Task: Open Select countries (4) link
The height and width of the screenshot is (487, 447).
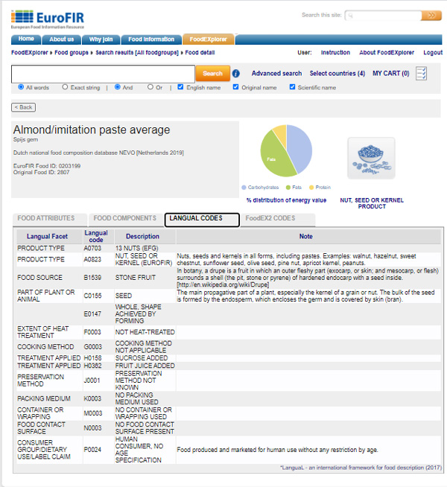Action: (337, 74)
